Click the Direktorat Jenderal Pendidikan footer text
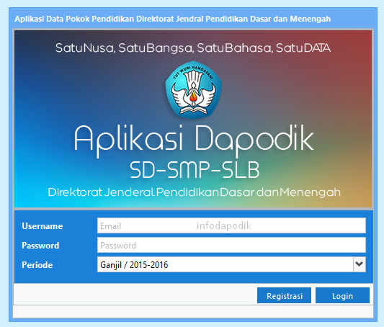Screen dimensions: 384x327 (x=195, y=192)
